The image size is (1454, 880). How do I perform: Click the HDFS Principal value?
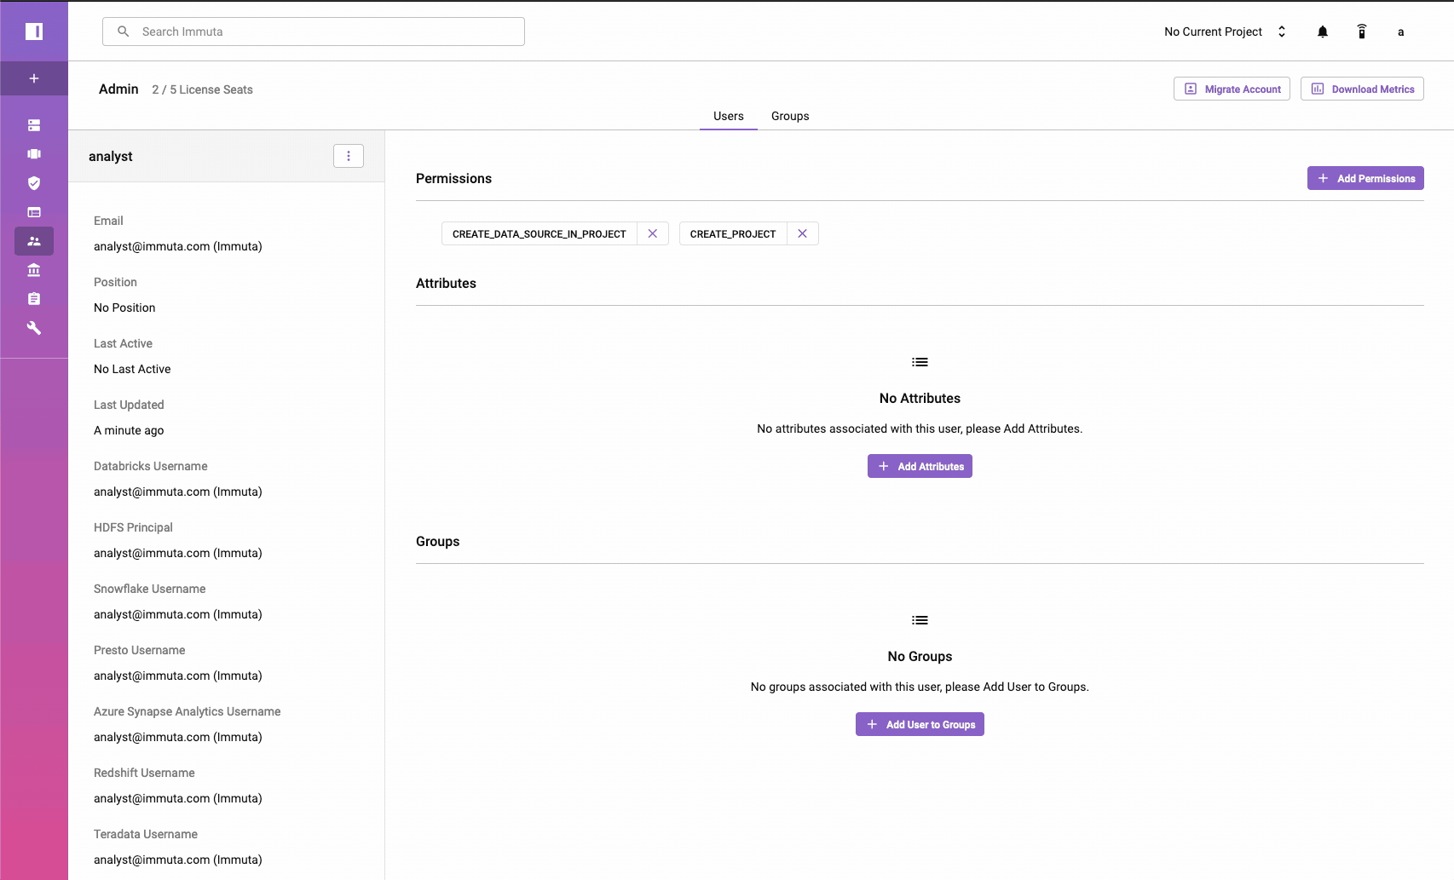[178, 553]
